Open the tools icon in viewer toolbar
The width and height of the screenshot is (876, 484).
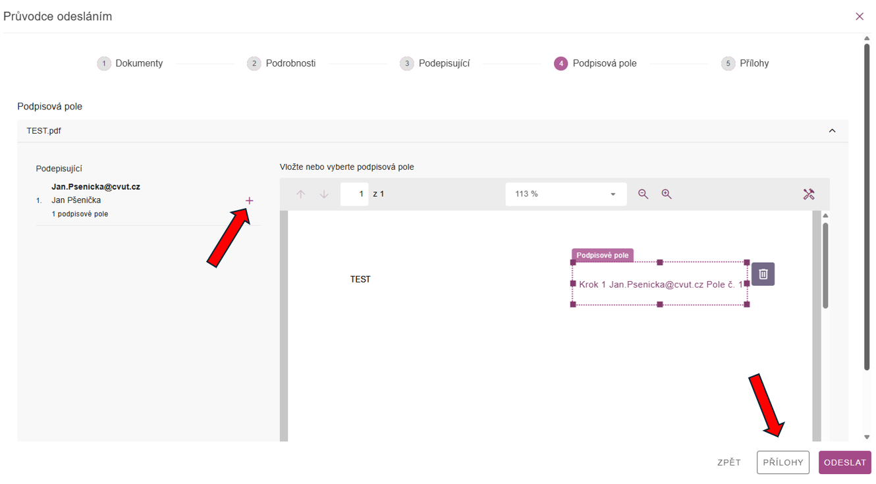pos(809,194)
